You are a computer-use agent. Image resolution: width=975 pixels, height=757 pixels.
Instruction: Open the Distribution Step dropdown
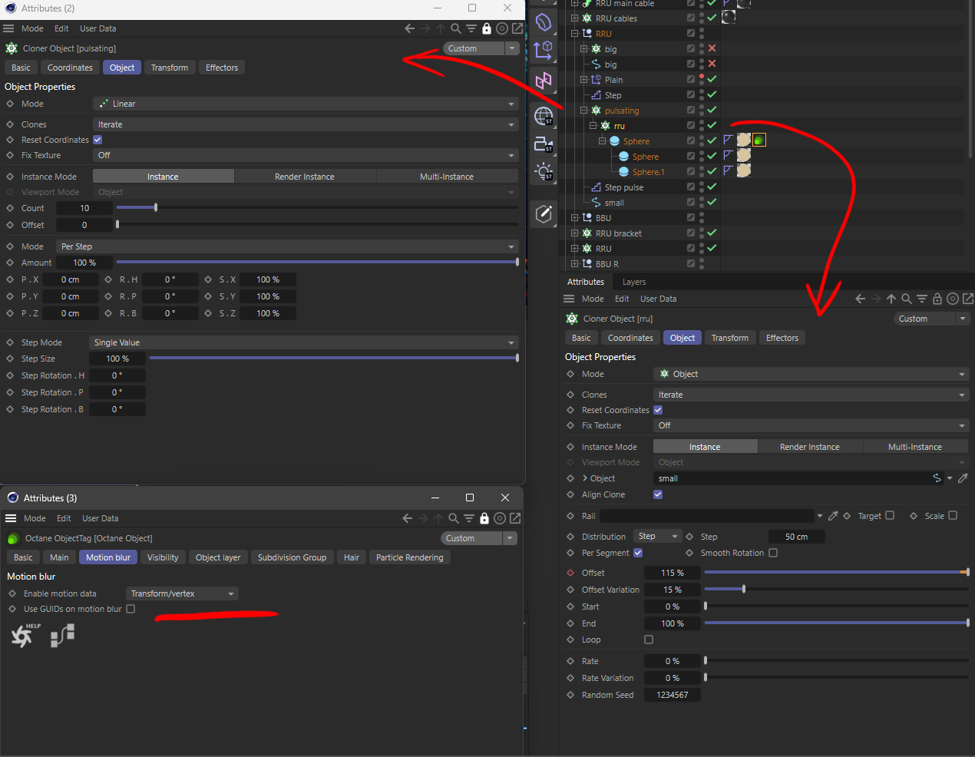click(658, 537)
